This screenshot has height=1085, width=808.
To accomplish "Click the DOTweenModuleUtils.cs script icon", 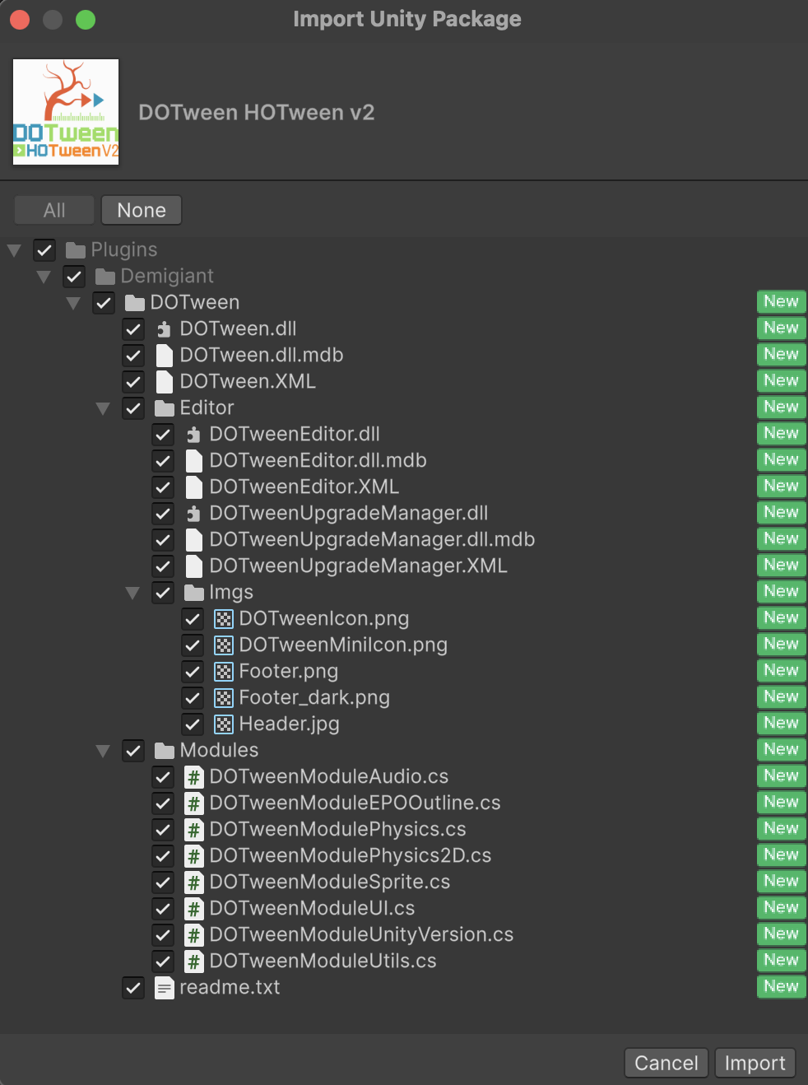I will click(x=194, y=961).
